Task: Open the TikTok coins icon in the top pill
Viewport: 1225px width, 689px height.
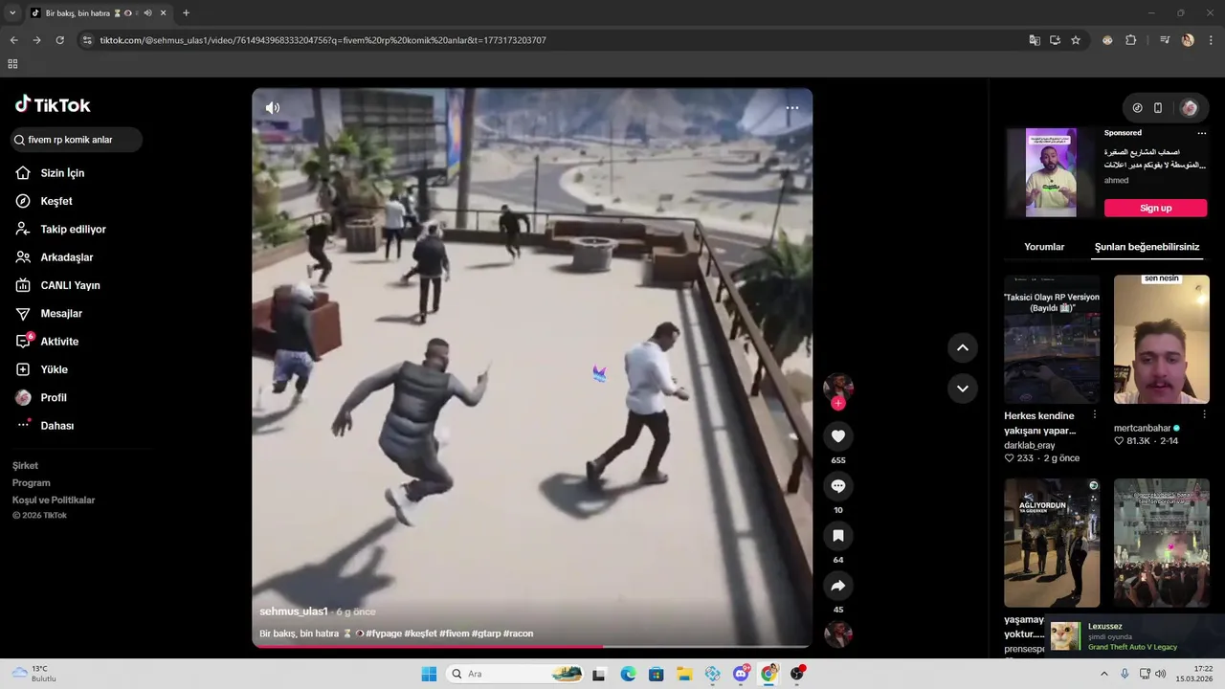Action: [1137, 108]
